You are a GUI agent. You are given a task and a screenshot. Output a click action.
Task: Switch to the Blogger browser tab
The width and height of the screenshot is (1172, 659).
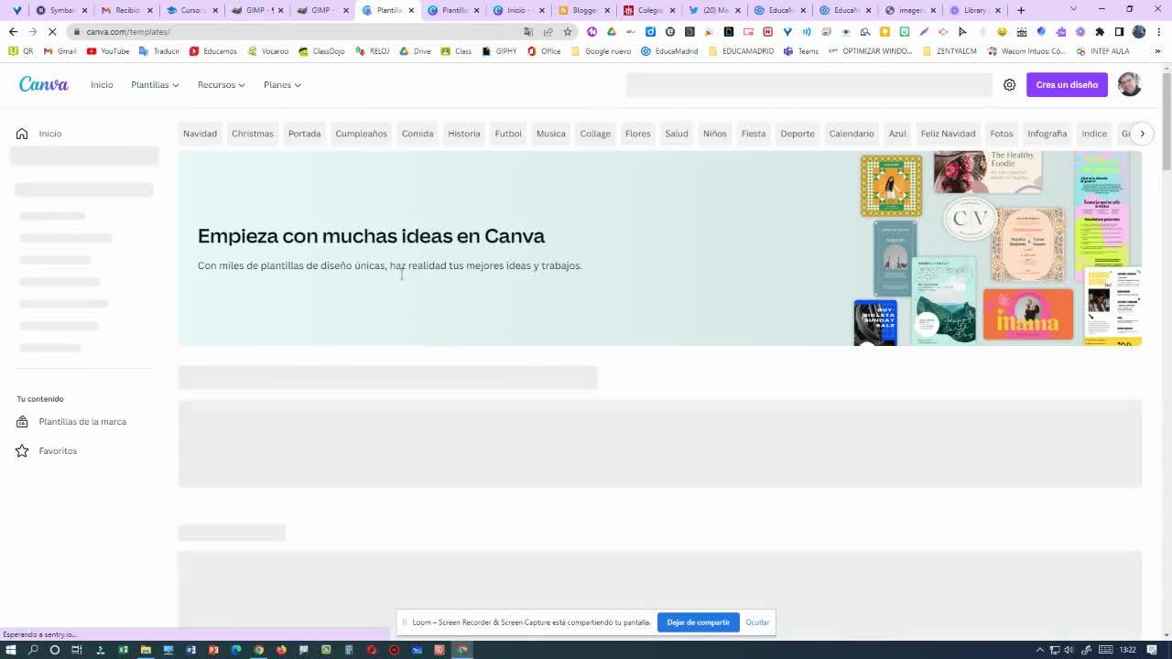(584, 10)
